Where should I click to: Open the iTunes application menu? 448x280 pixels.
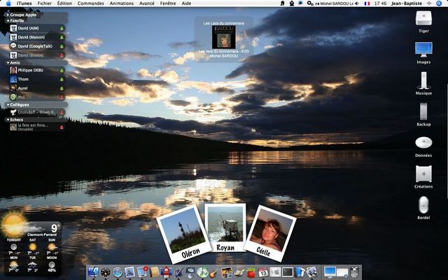[24, 3]
